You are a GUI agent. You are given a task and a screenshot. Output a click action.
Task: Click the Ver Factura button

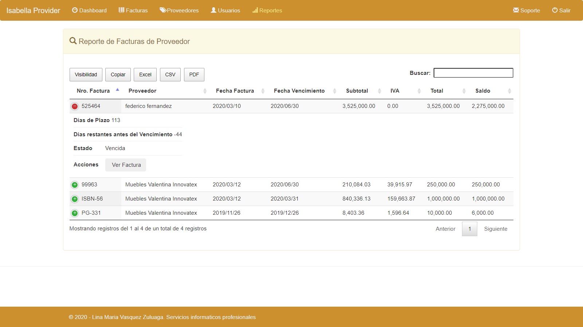click(126, 165)
